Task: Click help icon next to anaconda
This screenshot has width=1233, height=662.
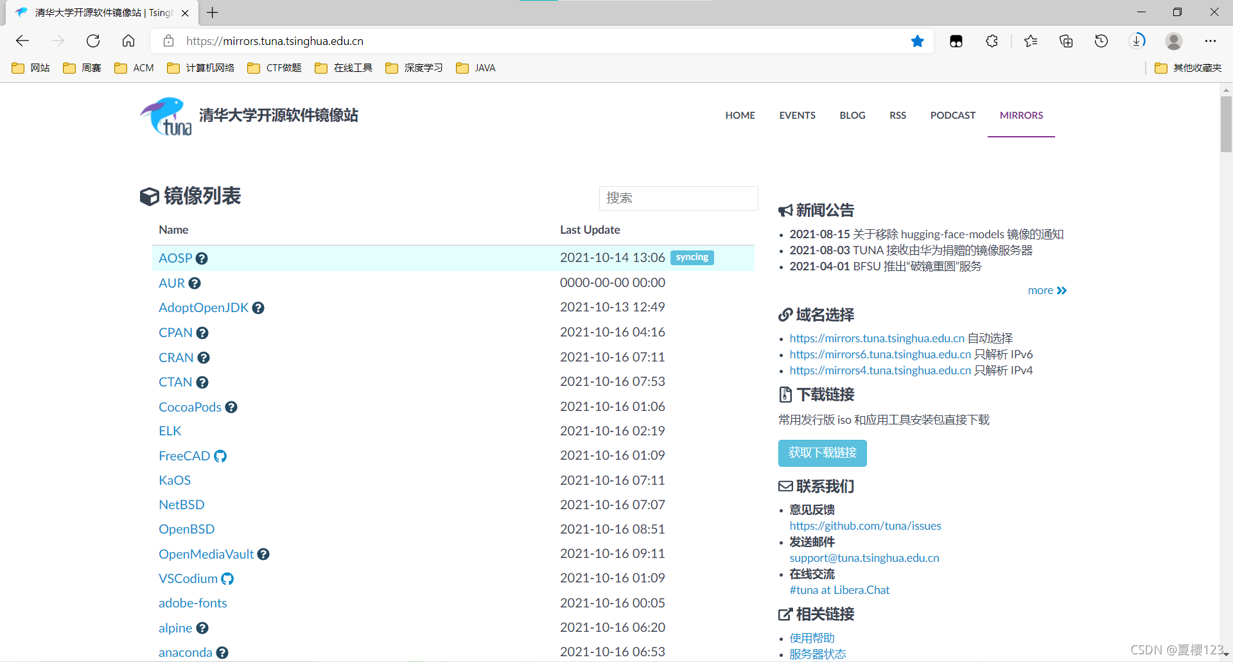Action: [222, 652]
